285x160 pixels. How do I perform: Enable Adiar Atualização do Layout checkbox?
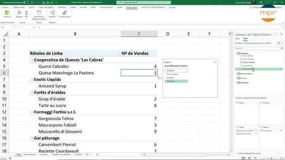pos(236,153)
